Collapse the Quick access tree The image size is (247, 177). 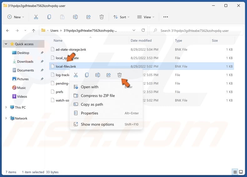tap(6, 44)
